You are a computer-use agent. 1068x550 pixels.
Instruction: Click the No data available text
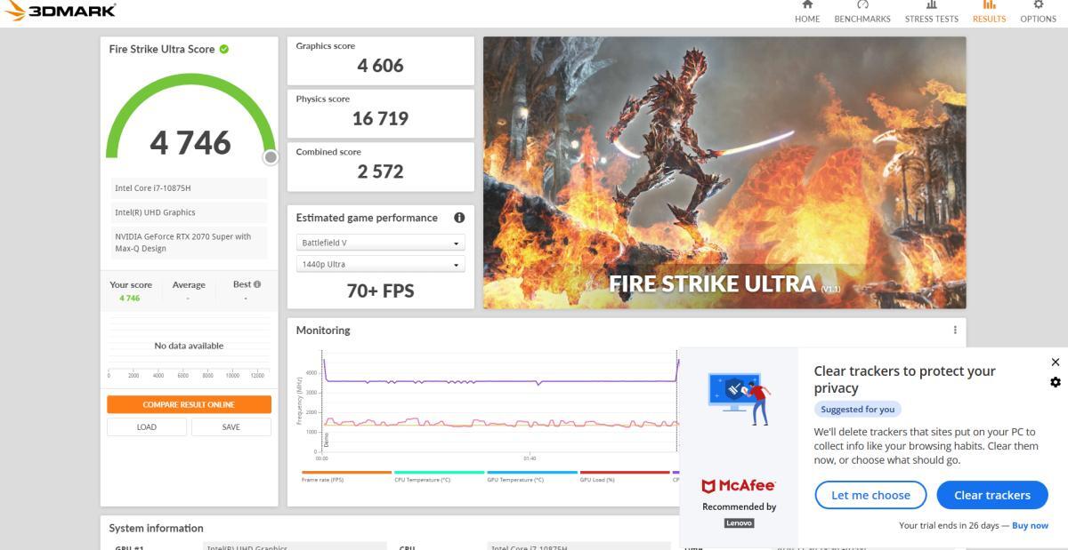point(189,346)
